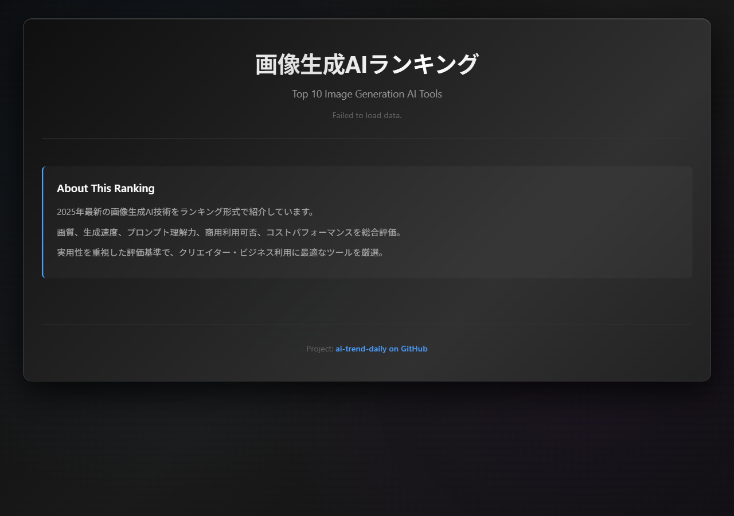The image size is (734, 516).
Task: Click the Top 10 Image Generation AI Tools subtitle
Action: (x=366, y=94)
